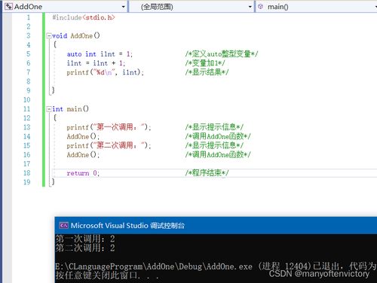
Task: Click the AddOne.exe path in console output
Action: (154, 266)
